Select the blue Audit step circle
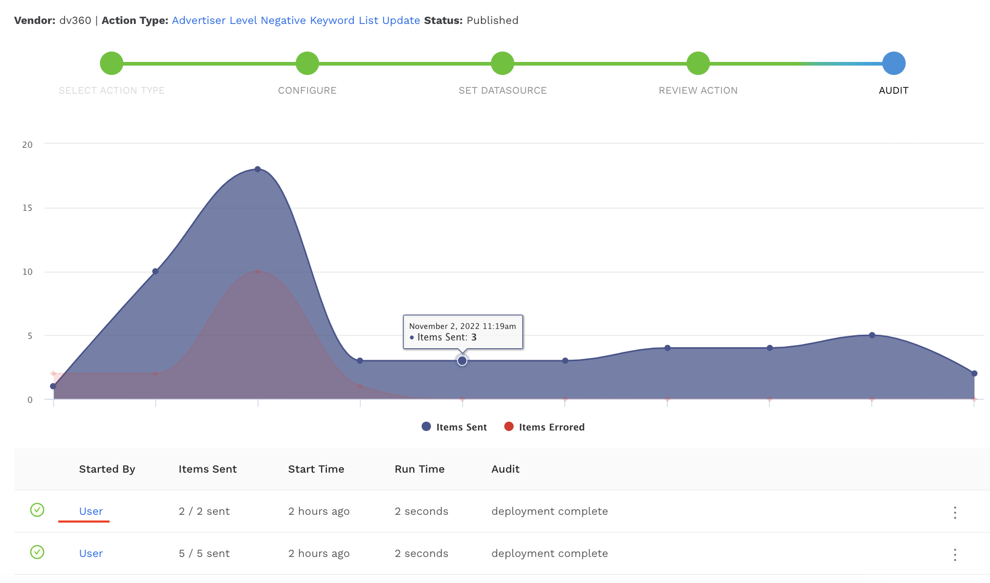 click(894, 64)
